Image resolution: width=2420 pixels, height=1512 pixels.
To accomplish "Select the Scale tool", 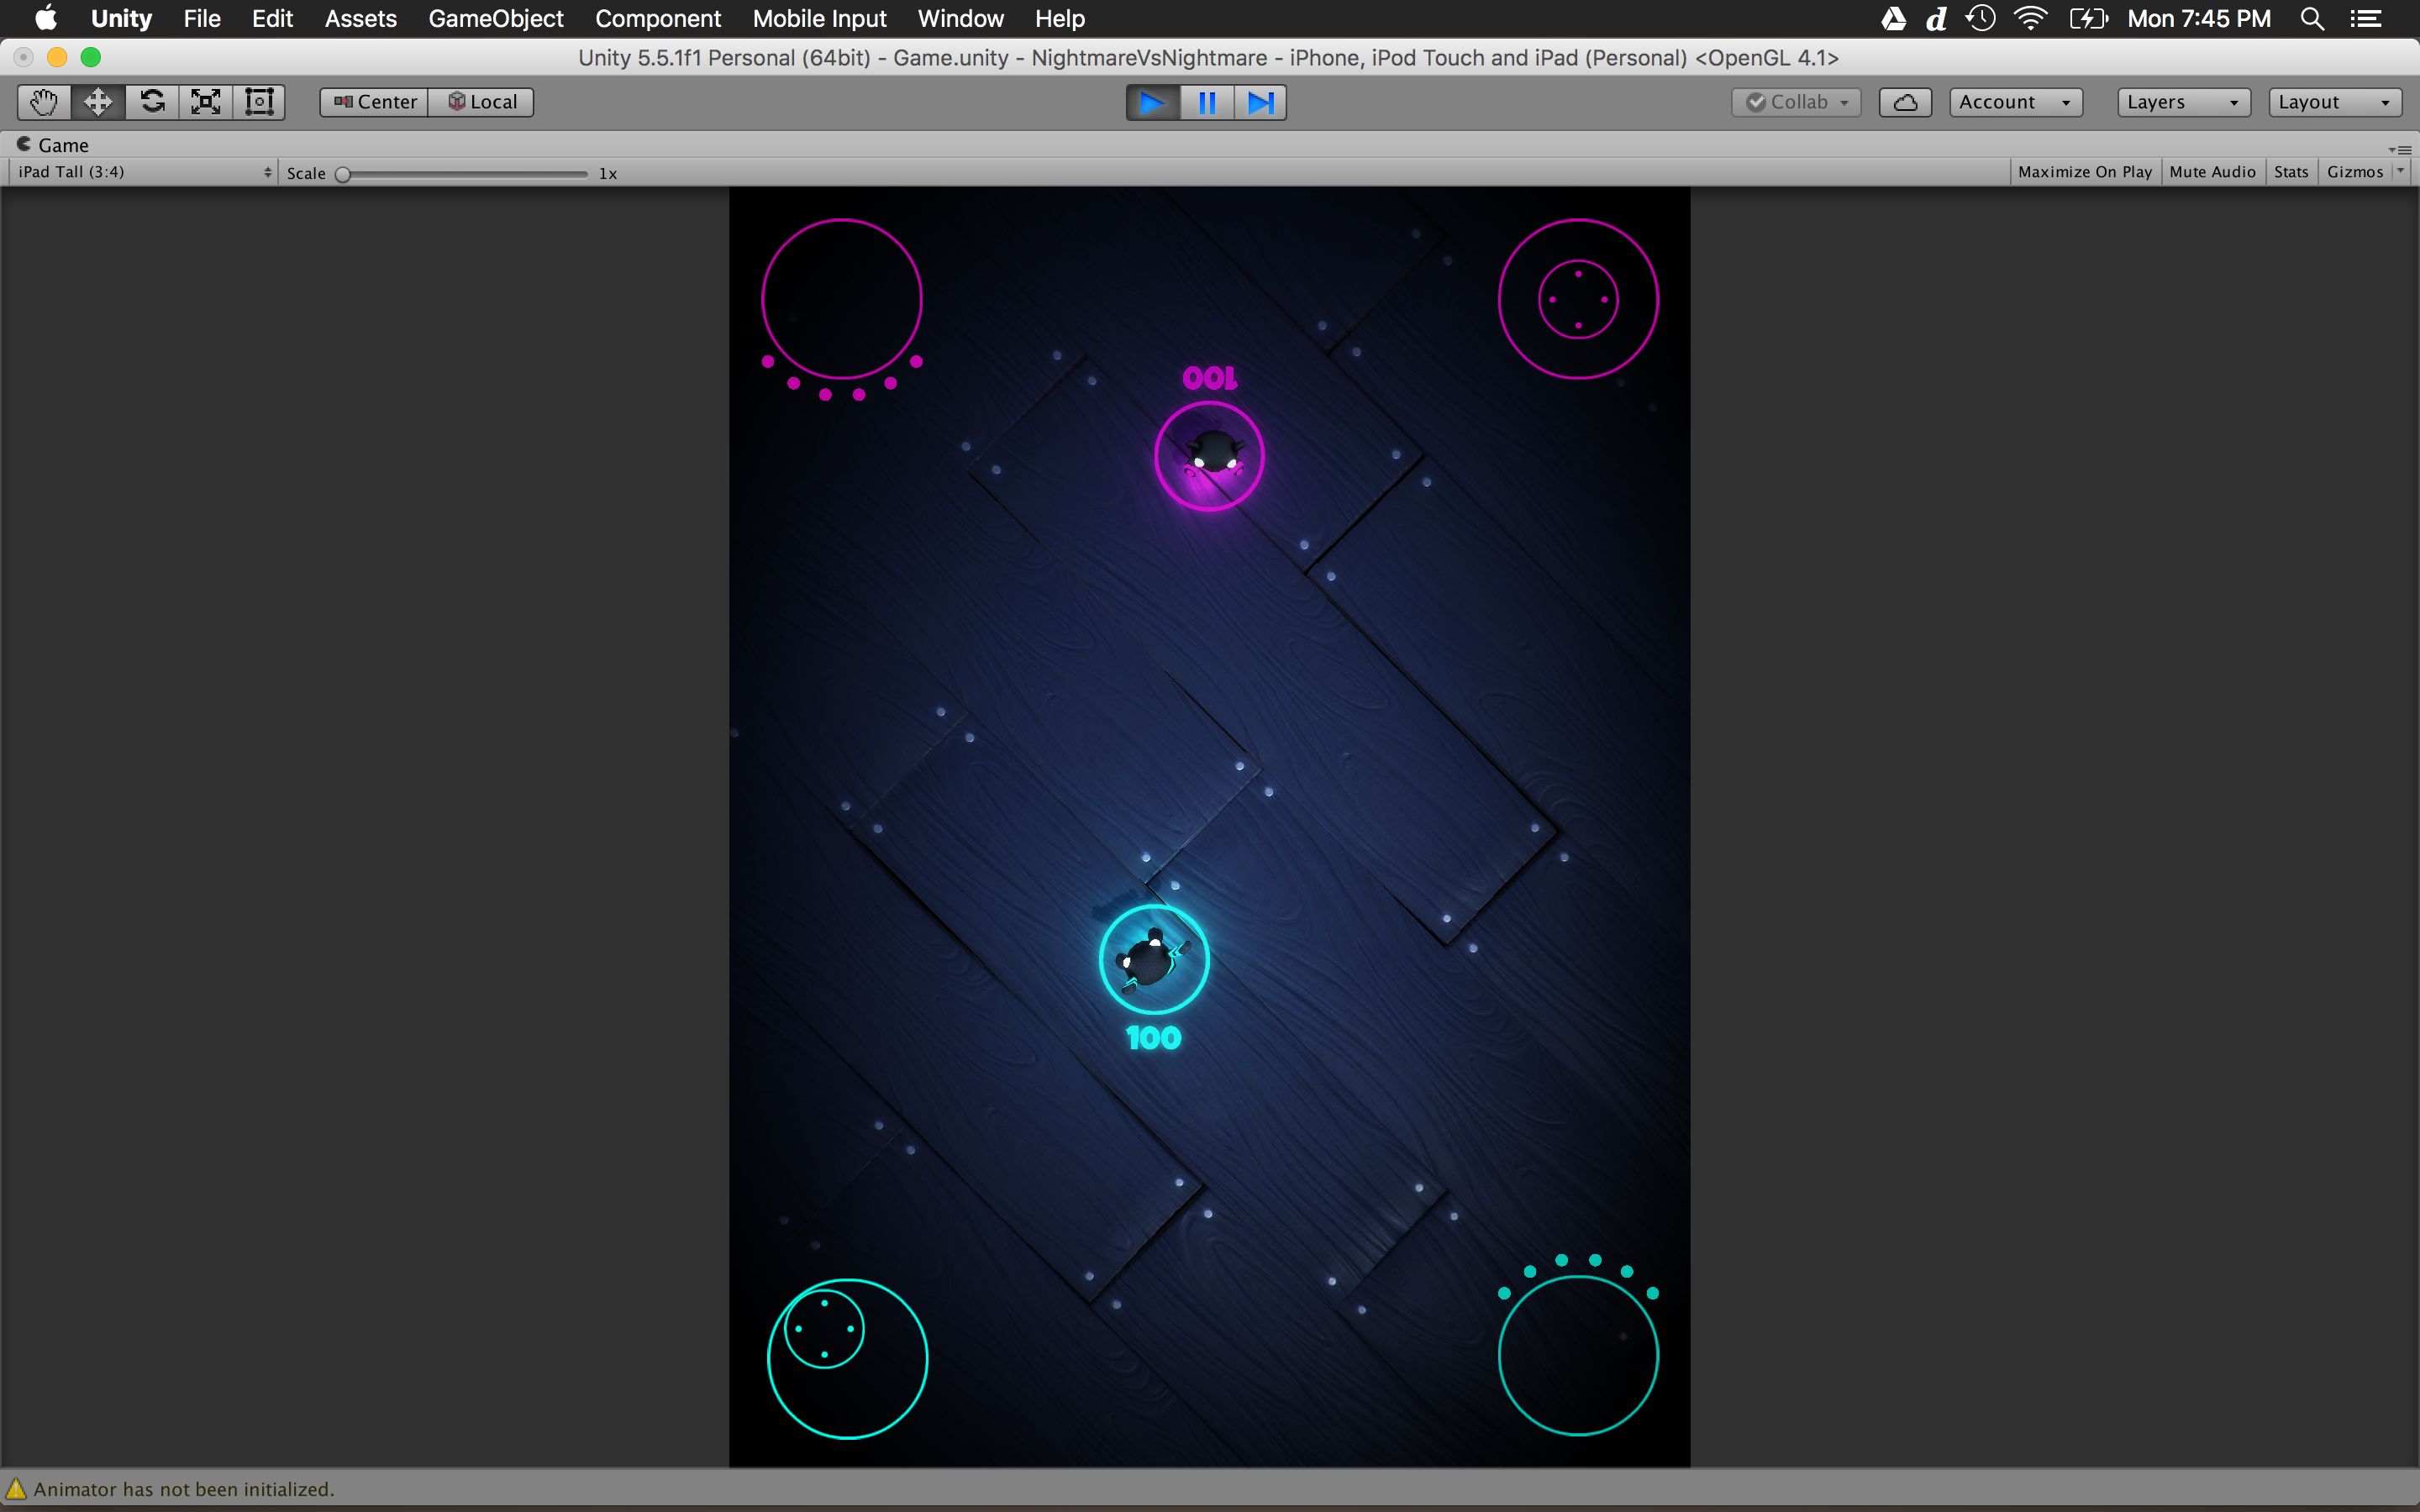I will pyautogui.click(x=206, y=102).
